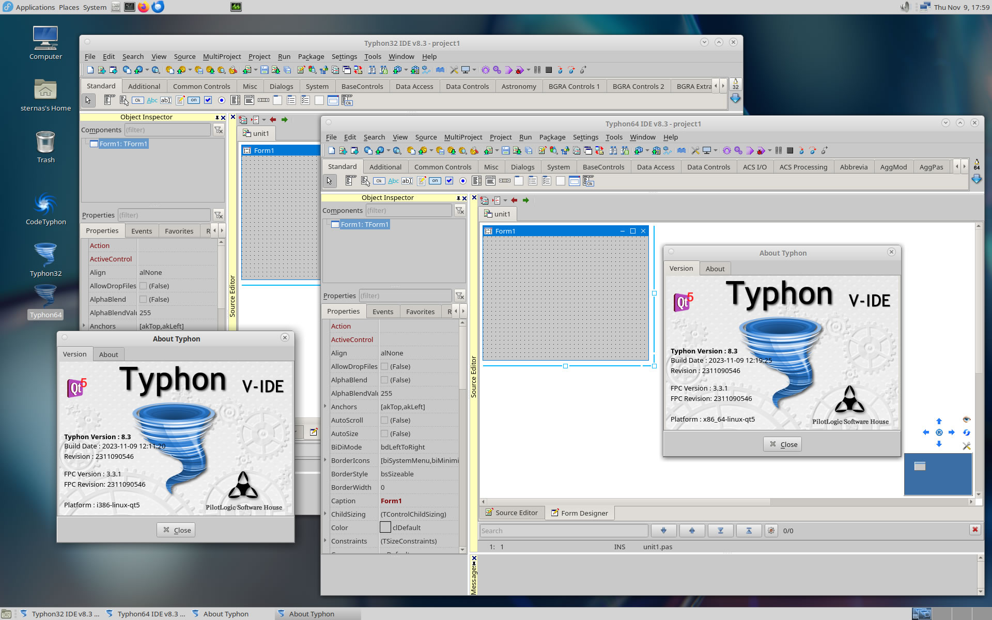Select the TButton component in Typhon32 palette

pyautogui.click(x=138, y=100)
